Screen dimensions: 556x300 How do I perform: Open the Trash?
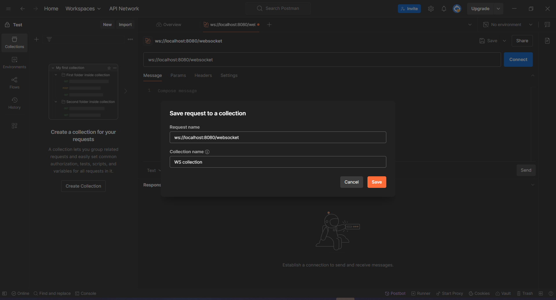click(x=525, y=293)
